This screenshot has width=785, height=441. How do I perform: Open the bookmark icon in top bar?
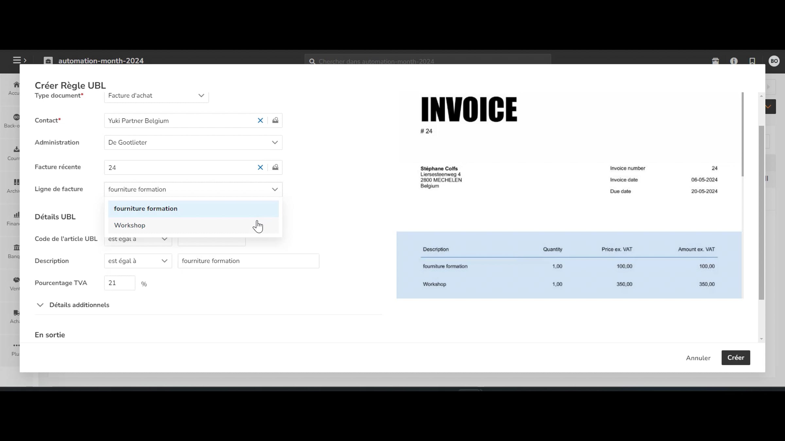pos(752,61)
